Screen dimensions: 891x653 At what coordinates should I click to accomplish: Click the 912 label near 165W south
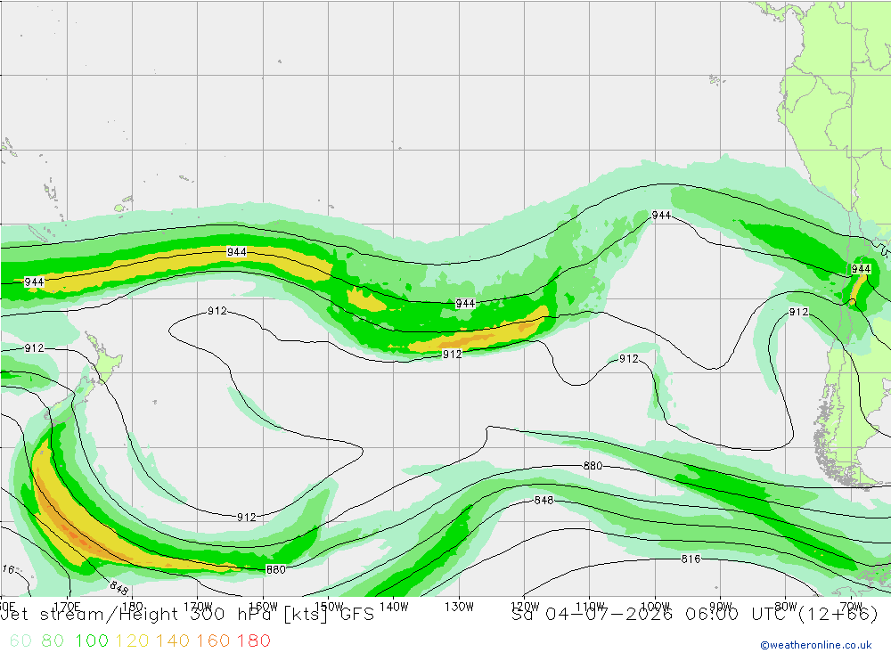pos(246,517)
